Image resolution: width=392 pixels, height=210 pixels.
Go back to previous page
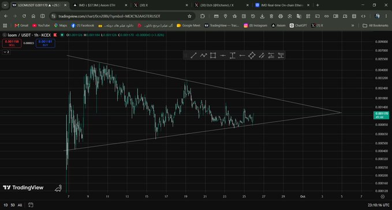tap(6, 16)
